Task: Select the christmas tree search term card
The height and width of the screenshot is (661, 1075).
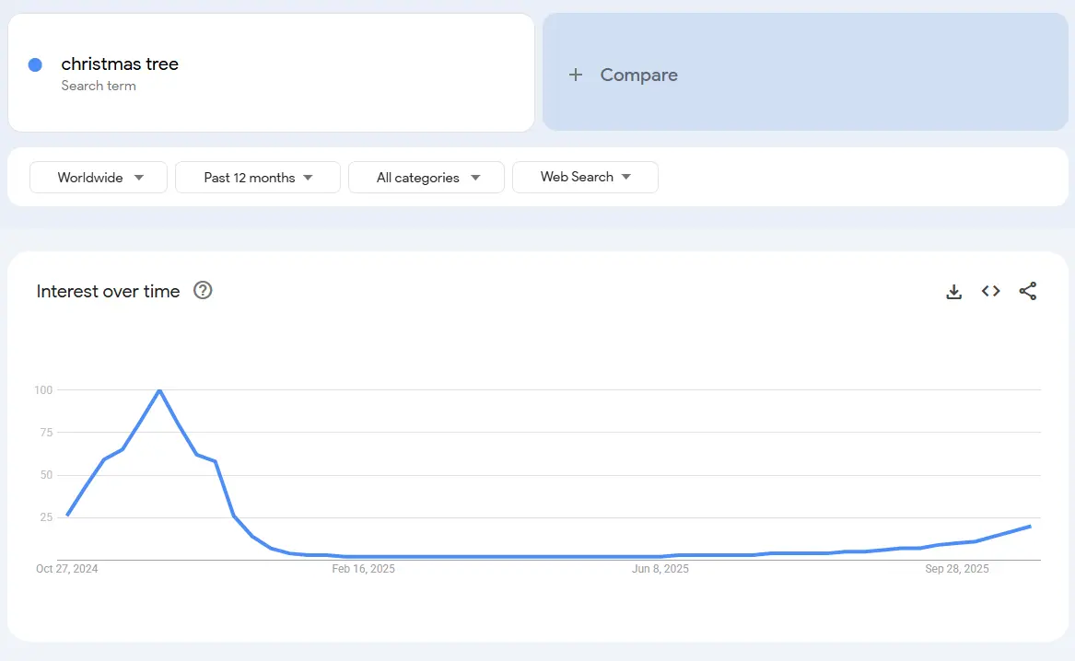Action: click(x=271, y=73)
